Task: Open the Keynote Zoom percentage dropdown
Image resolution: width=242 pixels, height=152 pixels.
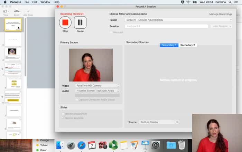Action: tap(17, 11)
